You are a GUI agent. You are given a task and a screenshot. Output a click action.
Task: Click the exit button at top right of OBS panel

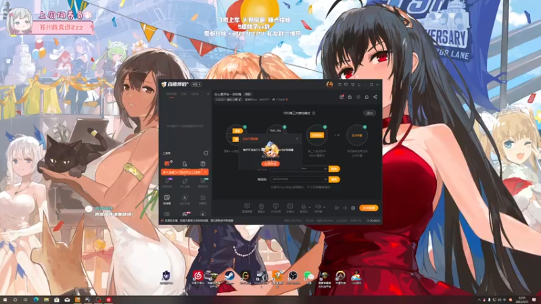[x=369, y=113]
